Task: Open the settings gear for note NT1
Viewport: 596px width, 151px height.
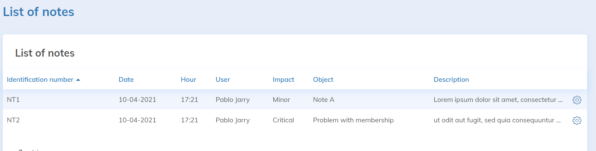Action: click(x=577, y=100)
